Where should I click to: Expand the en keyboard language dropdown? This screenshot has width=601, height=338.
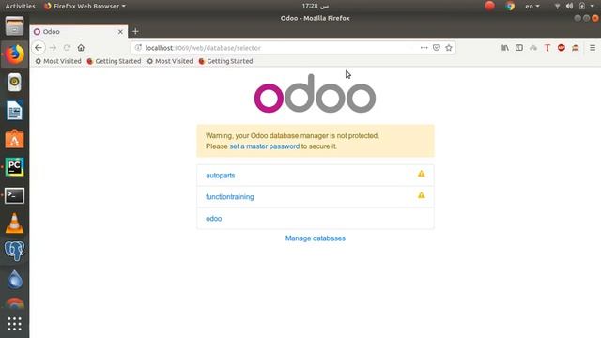point(532,7)
